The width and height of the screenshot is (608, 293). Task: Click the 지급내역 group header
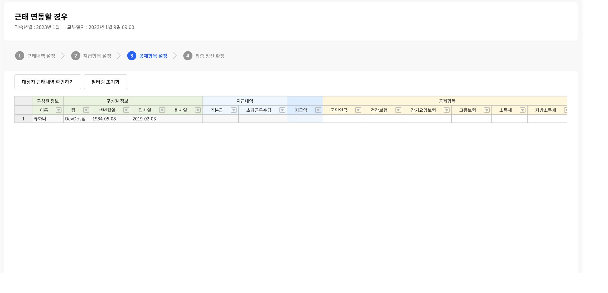(245, 101)
